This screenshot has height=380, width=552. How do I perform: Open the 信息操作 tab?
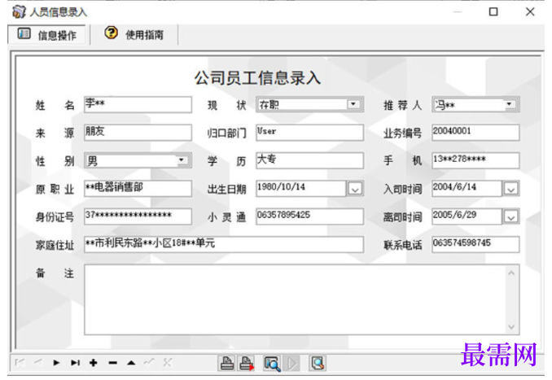[x=46, y=34]
